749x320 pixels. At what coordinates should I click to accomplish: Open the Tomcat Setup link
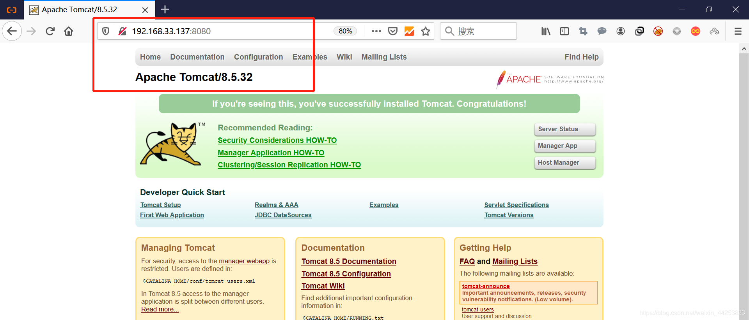(161, 205)
